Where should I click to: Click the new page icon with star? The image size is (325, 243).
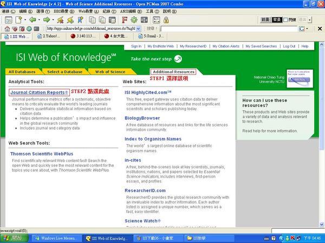pyautogui.click(x=18, y=20)
